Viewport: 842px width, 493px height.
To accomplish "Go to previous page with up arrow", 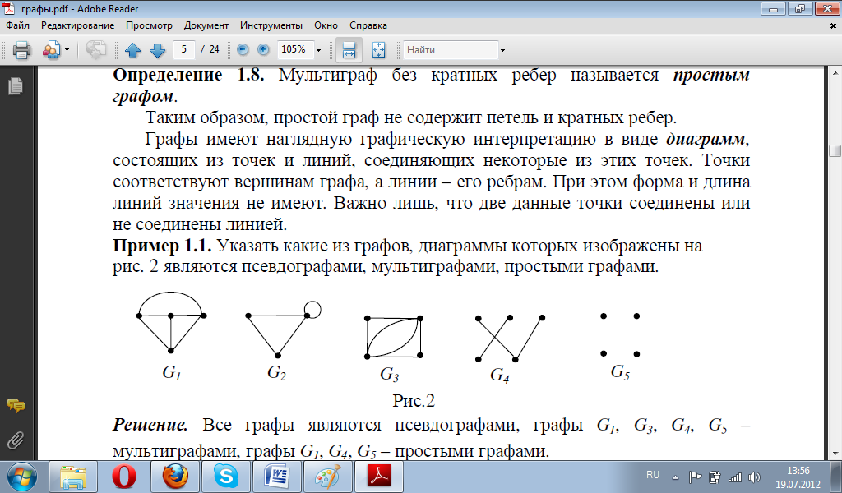I will tap(132, 50).
